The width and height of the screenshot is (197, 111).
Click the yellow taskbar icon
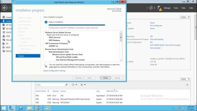point(47,108)
